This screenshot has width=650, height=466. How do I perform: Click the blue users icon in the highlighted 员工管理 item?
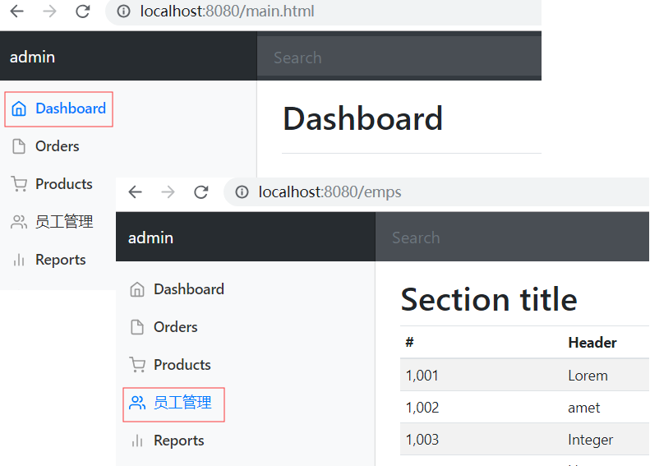pos(137,403)
